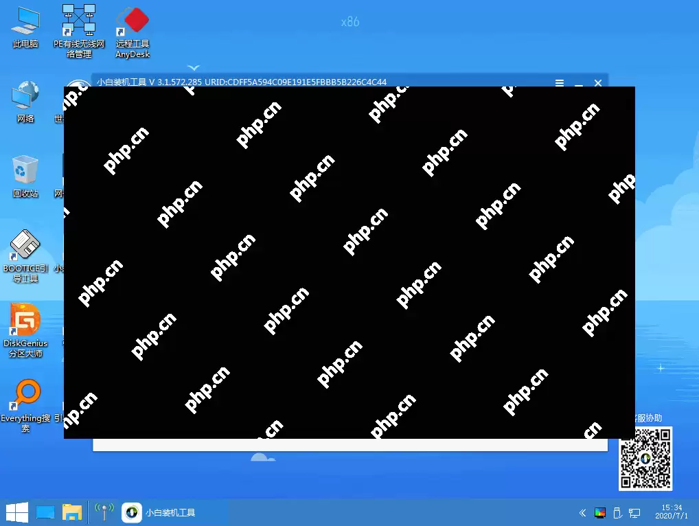
Task: Open File Explorer from the taskbar
Action: [x=72, y=512]
